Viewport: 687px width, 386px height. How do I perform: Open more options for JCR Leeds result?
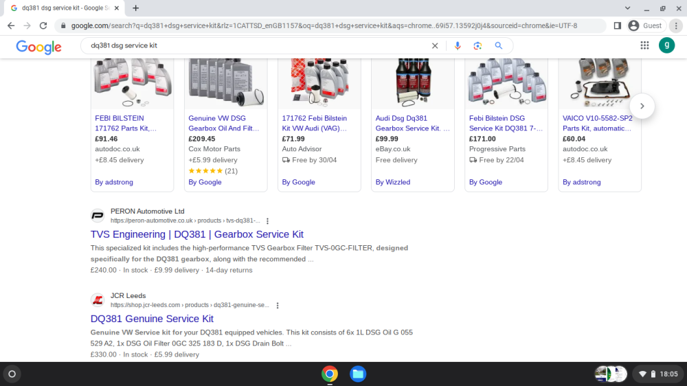tap(278, 306)
